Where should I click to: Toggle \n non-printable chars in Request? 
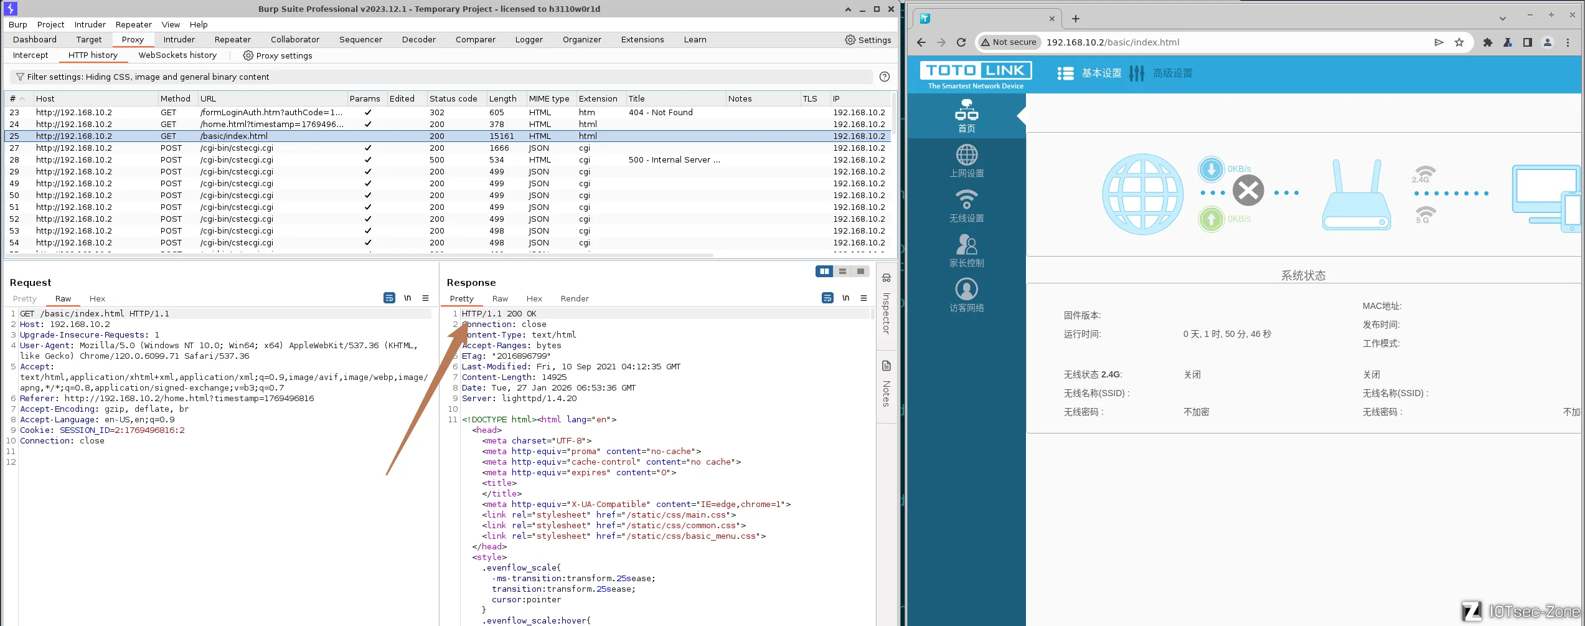[x=407, y=298]
